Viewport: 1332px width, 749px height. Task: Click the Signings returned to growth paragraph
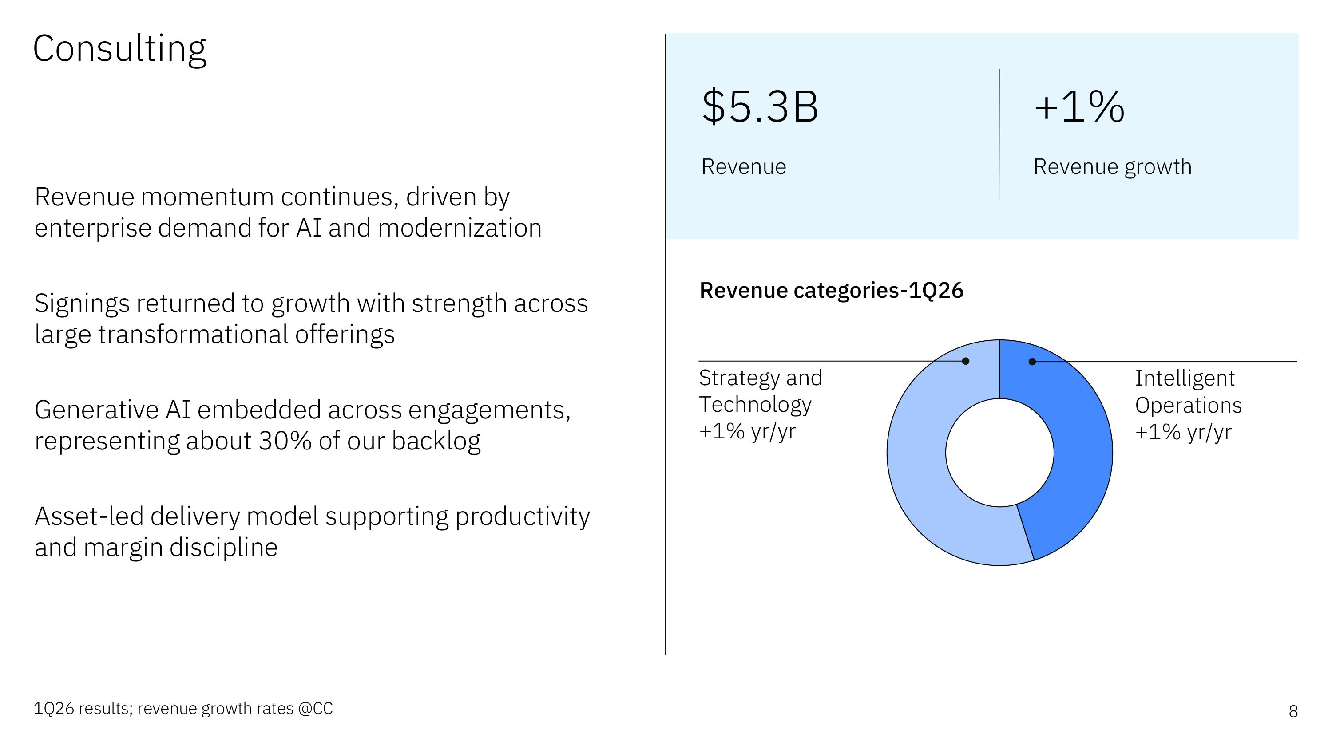(x=311, y=319)
